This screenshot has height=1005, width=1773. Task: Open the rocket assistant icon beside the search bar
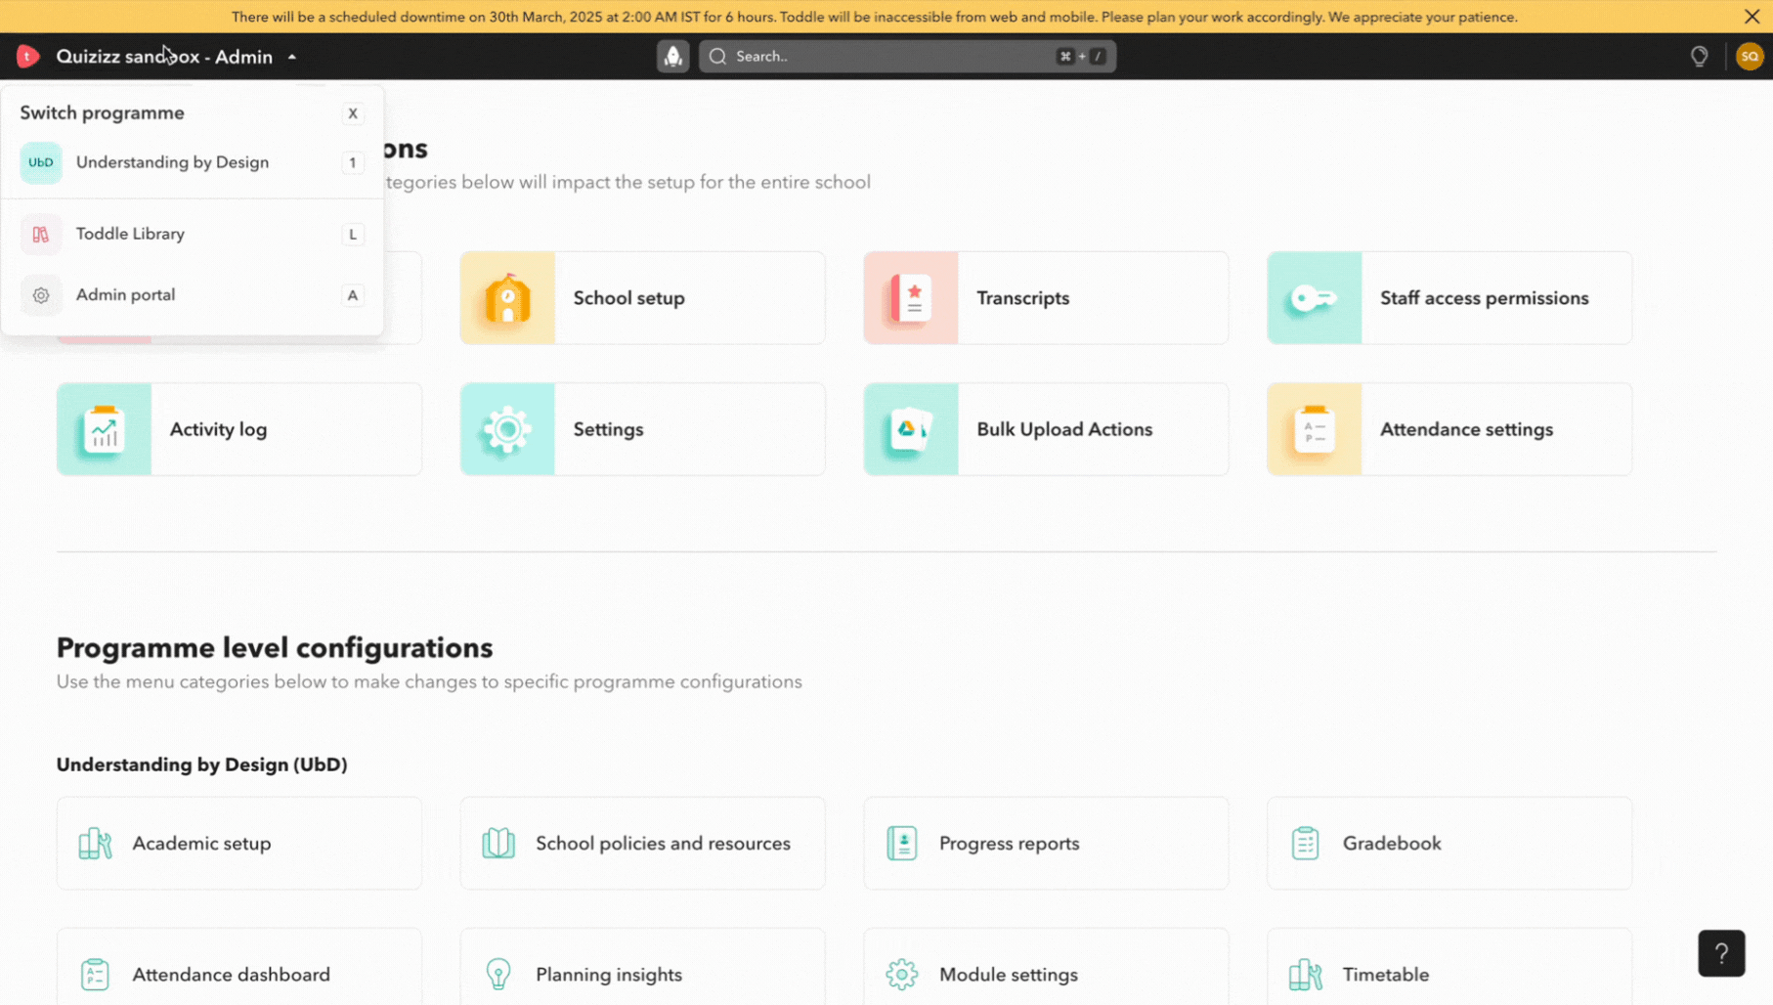(672, 56)
